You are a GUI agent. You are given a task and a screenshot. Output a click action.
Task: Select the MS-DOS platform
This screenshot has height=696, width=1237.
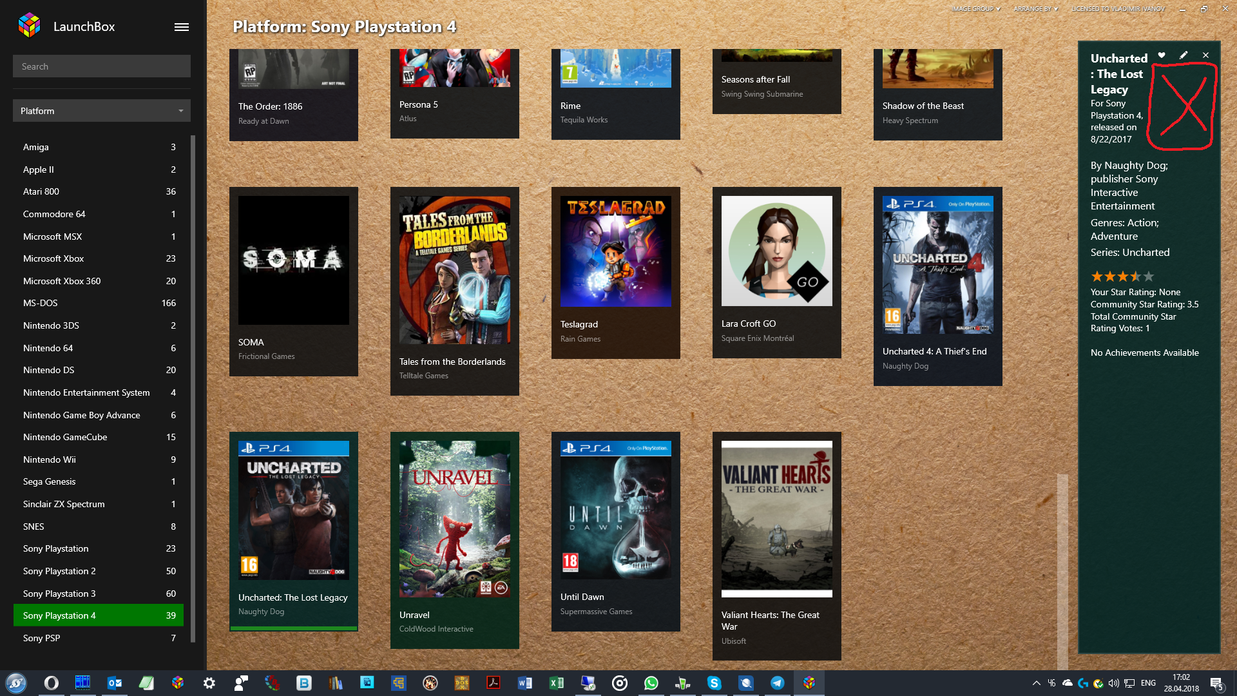point(99,303)
